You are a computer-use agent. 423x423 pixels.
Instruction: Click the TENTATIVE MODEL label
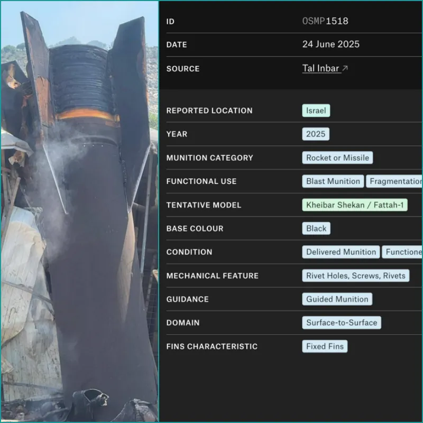pos(204,205)
